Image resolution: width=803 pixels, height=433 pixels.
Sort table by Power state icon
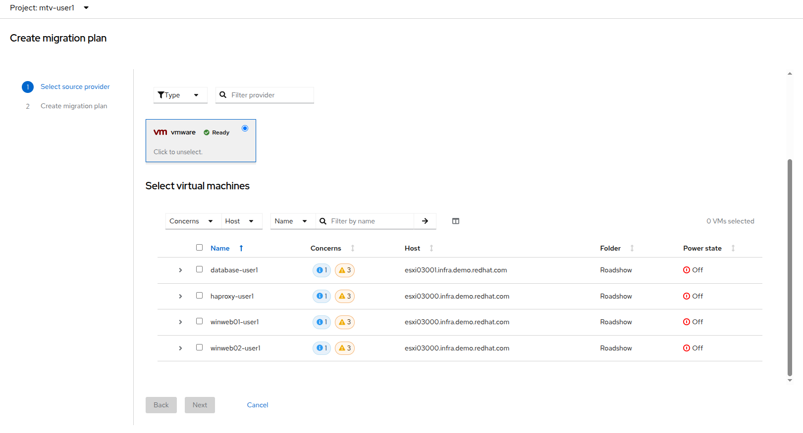point(733,248)
